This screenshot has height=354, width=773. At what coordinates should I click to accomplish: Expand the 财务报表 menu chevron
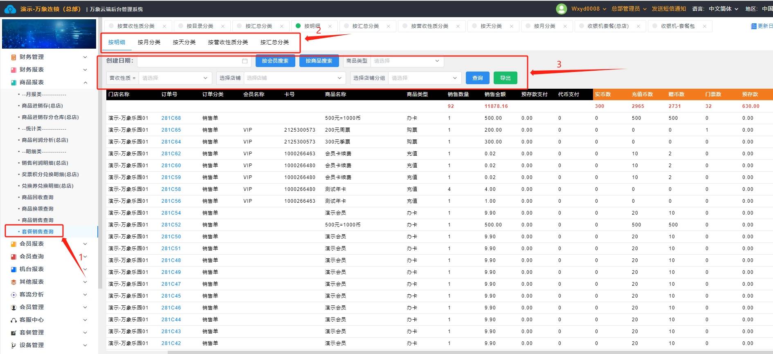click(x=85, y=70)
